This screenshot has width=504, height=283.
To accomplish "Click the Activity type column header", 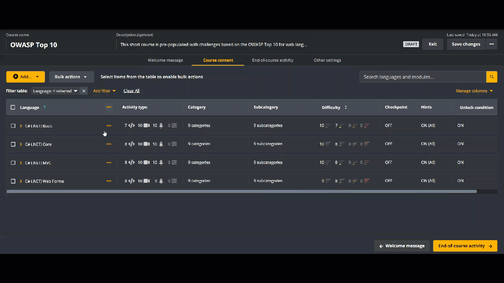I will pyautogui.click(x=135, y=107).
